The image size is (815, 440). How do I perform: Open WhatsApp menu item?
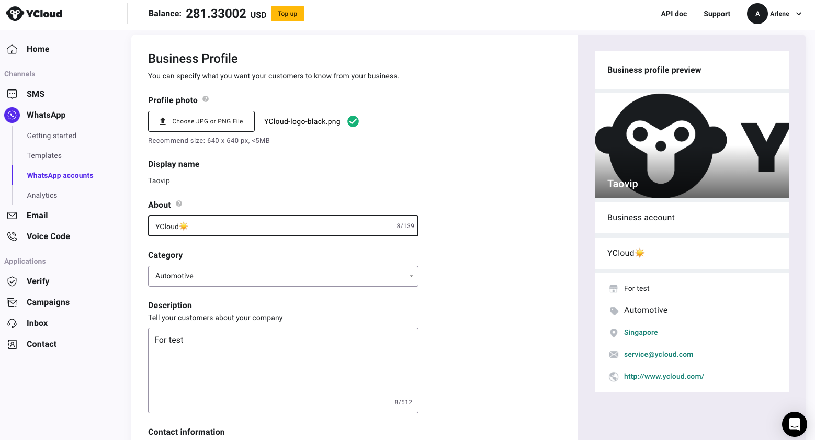(46, 115)
